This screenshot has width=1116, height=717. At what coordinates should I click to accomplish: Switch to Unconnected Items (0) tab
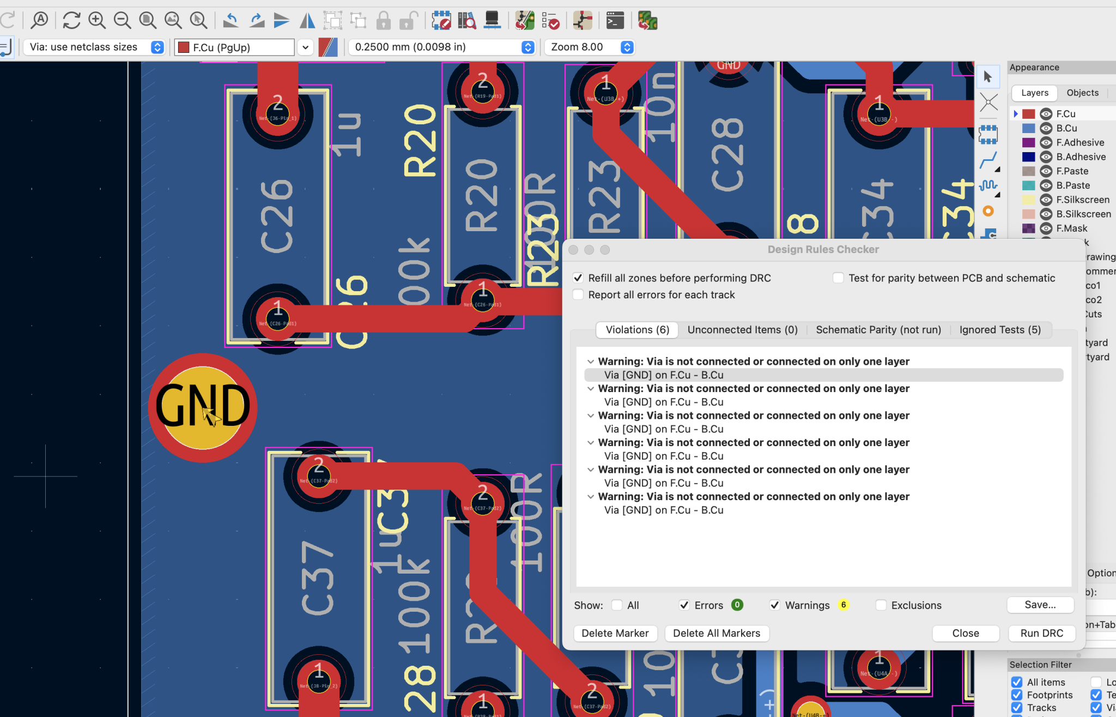pos(742,330)
